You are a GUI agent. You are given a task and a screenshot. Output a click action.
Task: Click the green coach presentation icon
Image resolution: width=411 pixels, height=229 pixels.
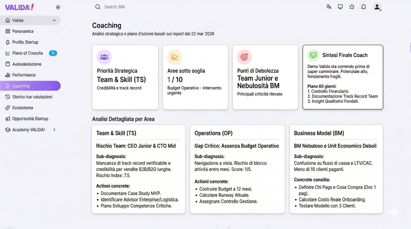point(313,55)
